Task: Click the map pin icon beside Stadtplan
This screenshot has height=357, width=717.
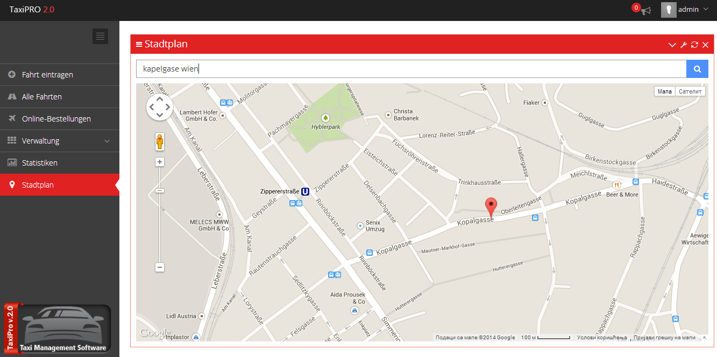Action: [12, 185]
